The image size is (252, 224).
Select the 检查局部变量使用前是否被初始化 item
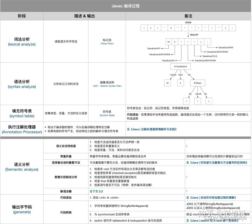115,177
